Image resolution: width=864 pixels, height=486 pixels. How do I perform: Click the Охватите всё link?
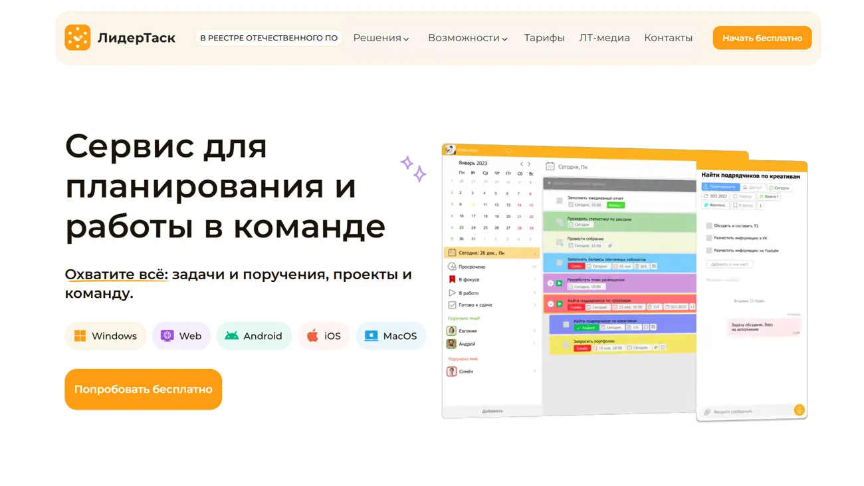coord(116,274)
